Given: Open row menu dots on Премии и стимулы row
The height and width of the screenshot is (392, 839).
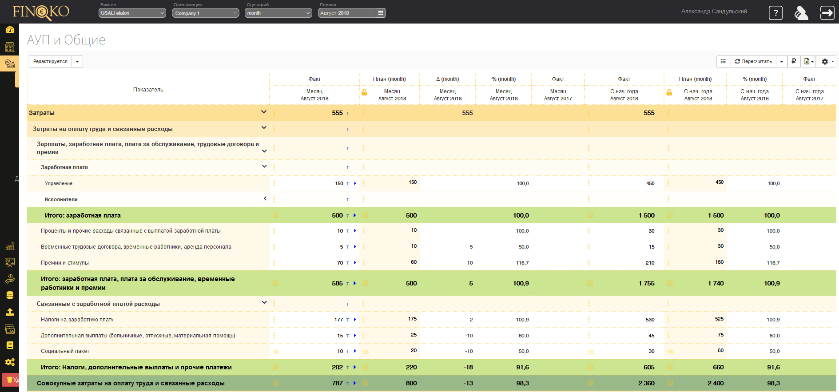Looking at the screenshot, I should click(x=274, y=263).
